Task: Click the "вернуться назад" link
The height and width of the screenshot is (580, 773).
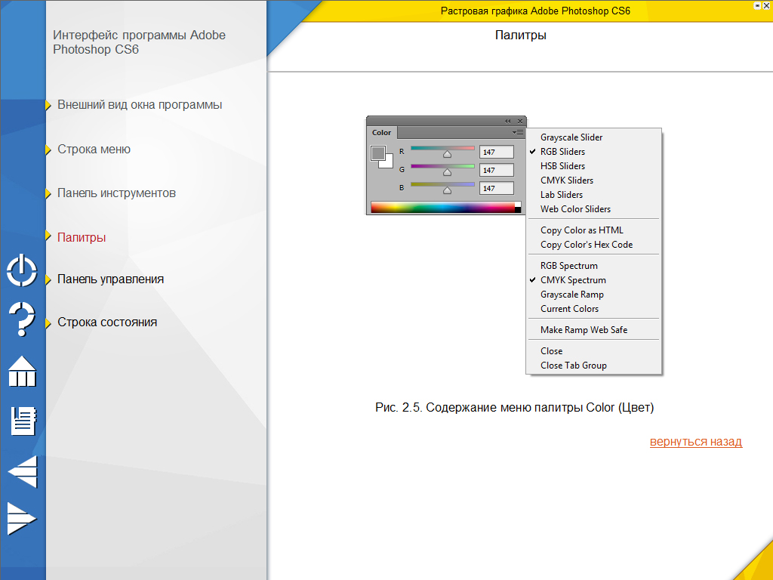Action: (x=695, y=442)
